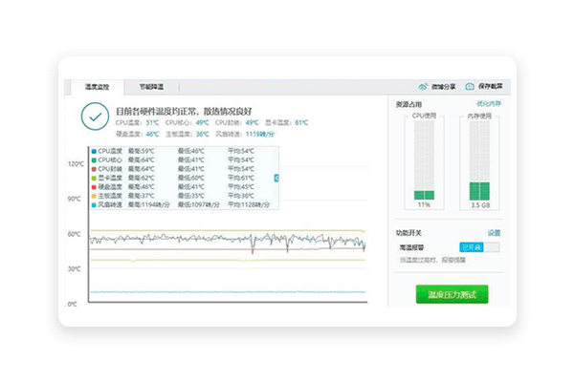Click the 显卡温度 legend color marker

pyautogui.click(x=93, y=178)
